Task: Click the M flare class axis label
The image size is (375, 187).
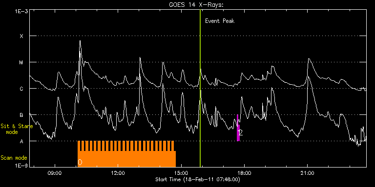Action: point(21,62)
